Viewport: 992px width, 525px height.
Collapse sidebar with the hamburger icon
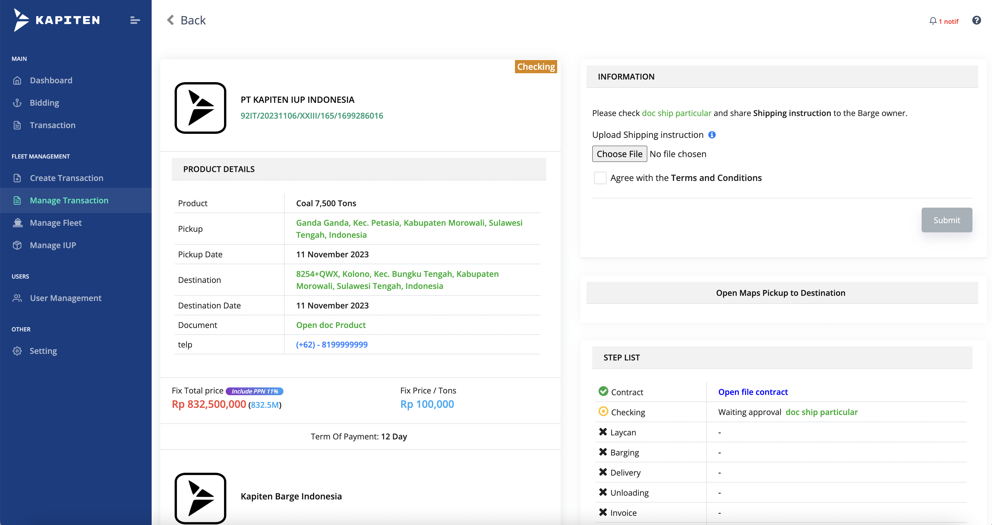tap(135, 20)
